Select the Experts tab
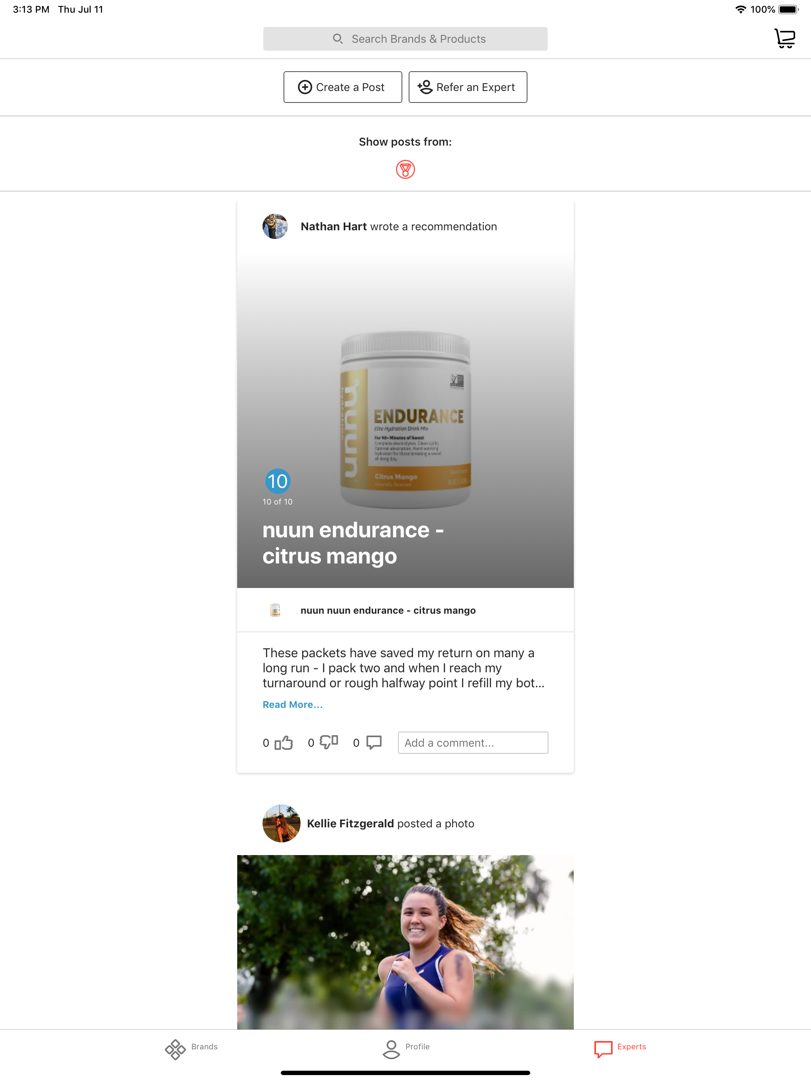811x1081 pixels. tap(620, 1049)
